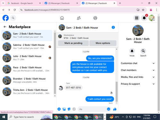This screenshot has width=160, height=120.
Task: Click the 817-487-3016 message bubble
Action: click(x=73, y=88)
